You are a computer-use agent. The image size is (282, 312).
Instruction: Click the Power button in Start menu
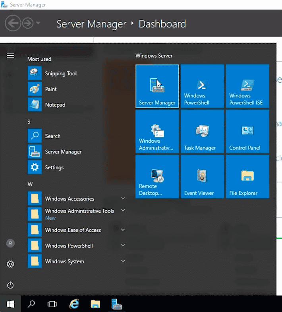point(10,285)
